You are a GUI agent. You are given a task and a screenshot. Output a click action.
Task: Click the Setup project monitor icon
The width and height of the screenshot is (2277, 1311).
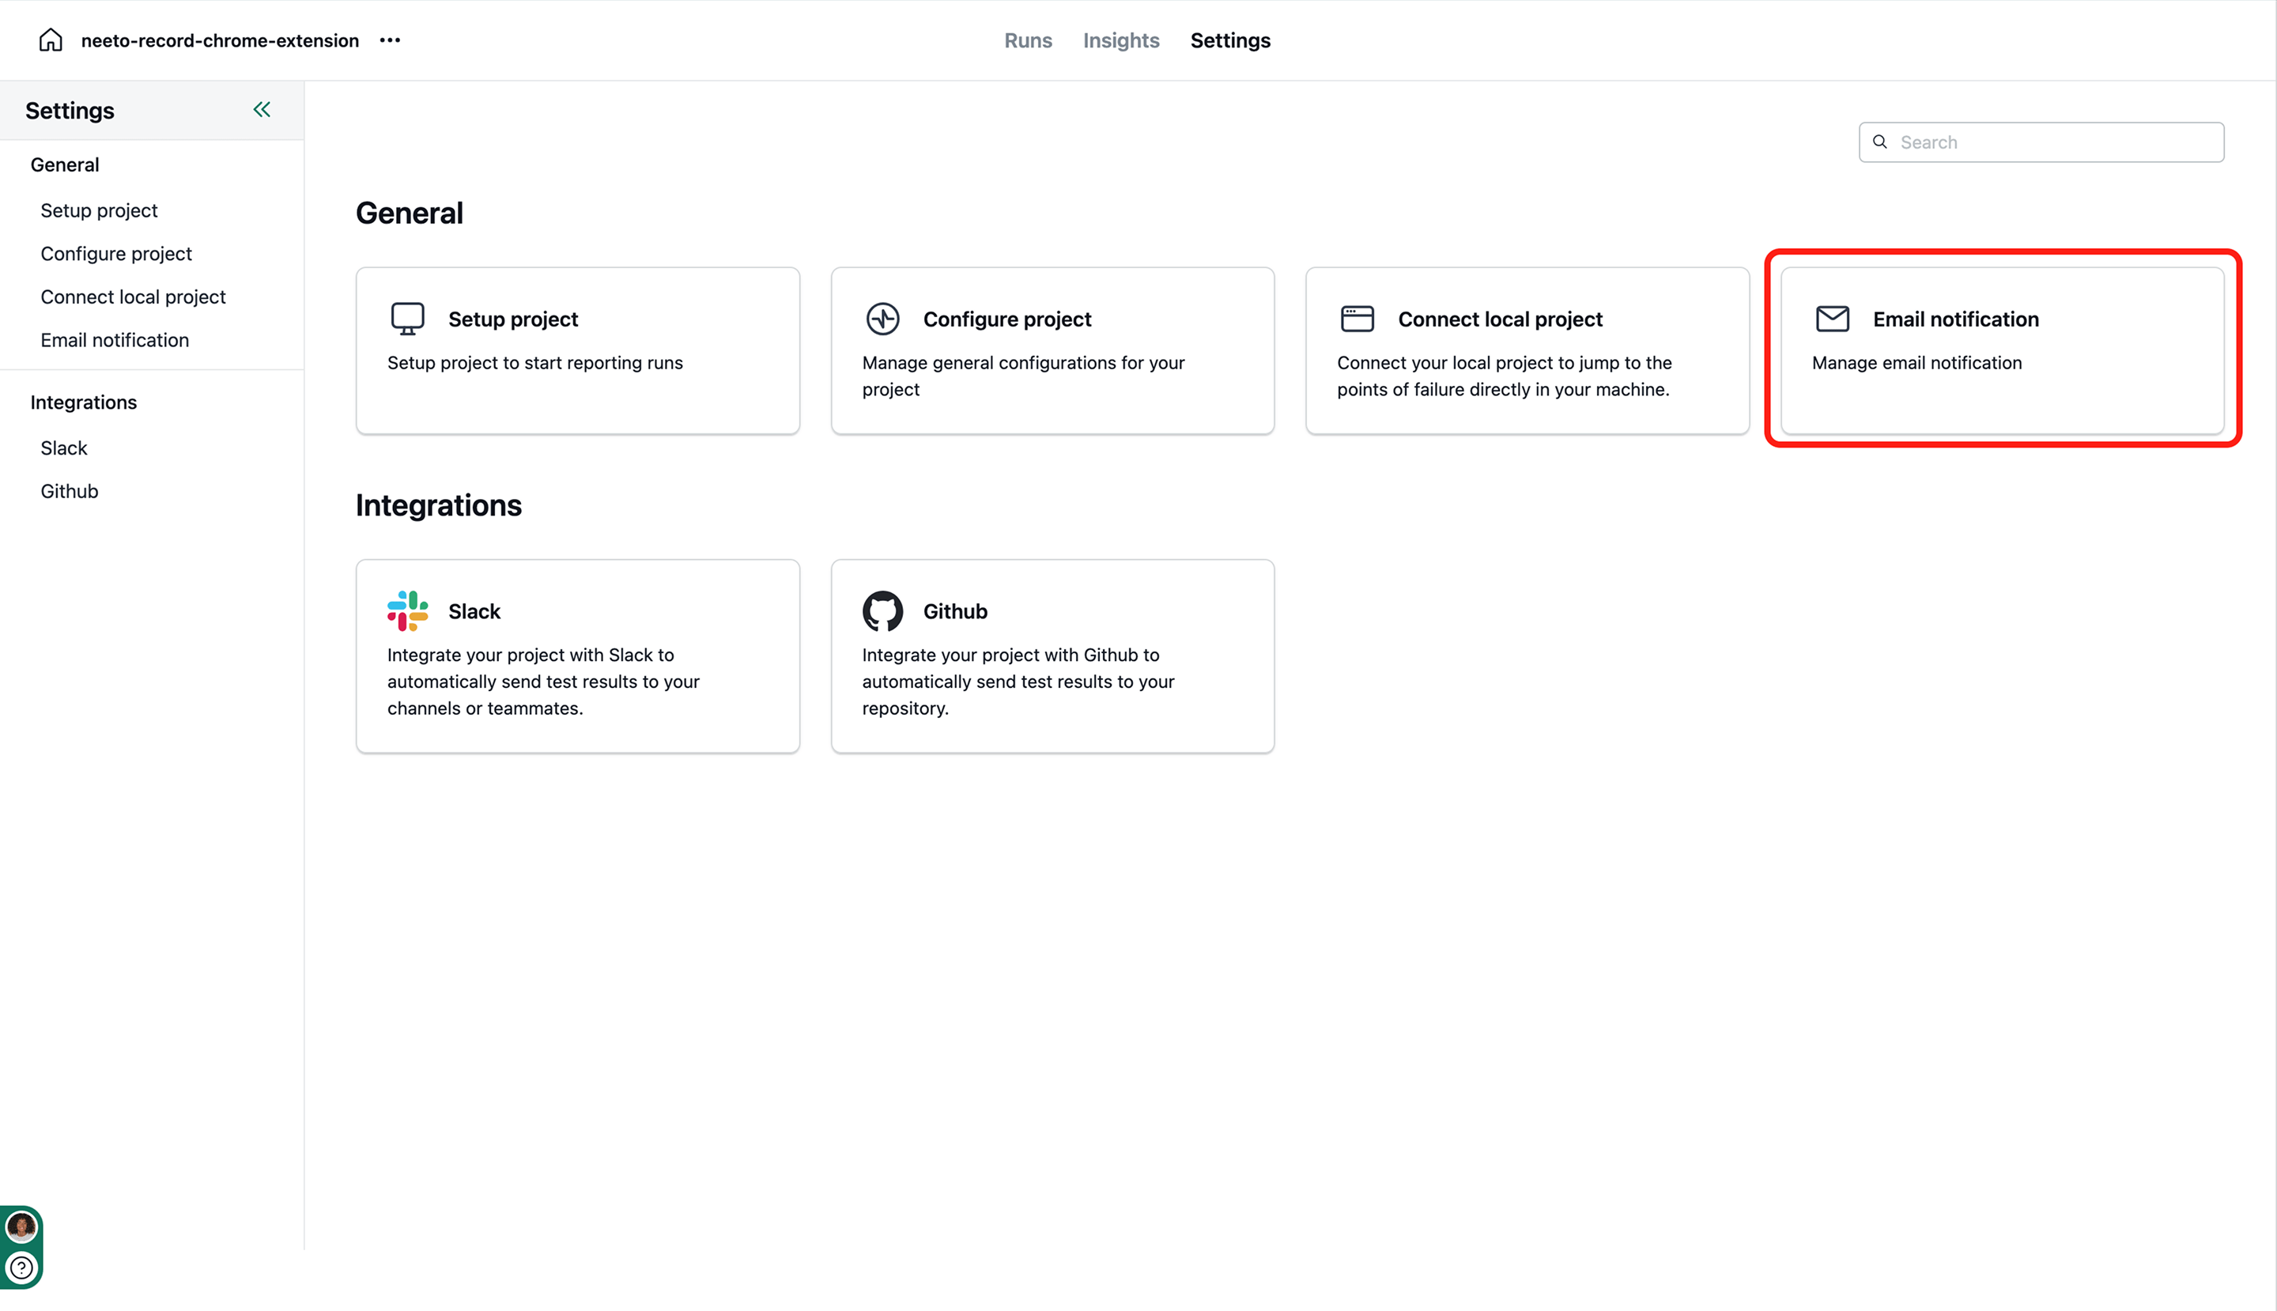pyautogui.click(x=407, y=319)
